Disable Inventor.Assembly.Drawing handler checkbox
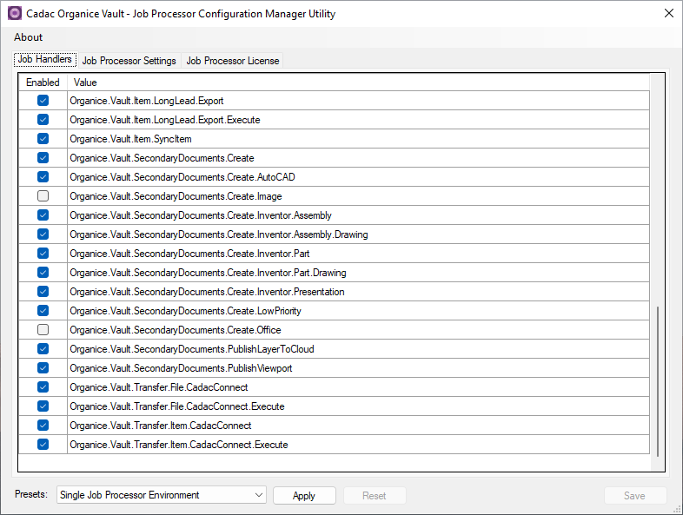The image size is (683, 515). click(43, 234)
